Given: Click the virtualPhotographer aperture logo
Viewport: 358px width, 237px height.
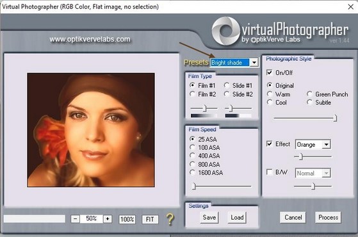Looking at the screenshot, I should click(225, 31).
